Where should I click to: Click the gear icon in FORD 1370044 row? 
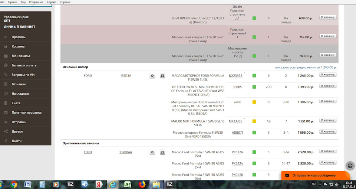tap(152, 152)
